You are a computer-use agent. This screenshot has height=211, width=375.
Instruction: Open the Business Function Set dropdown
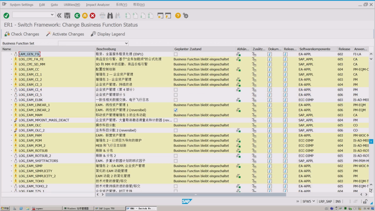tap(126, 43)
